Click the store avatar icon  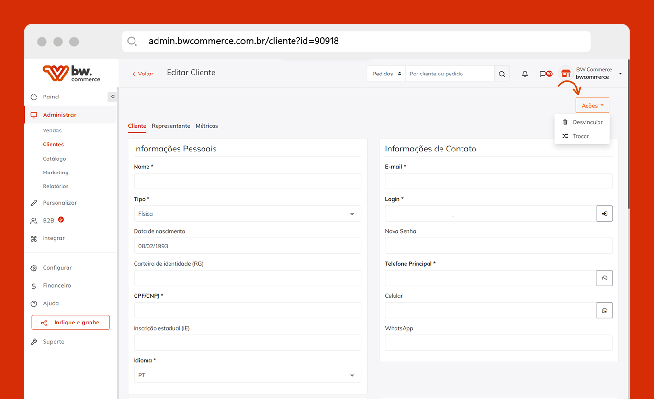pos(565,74)
